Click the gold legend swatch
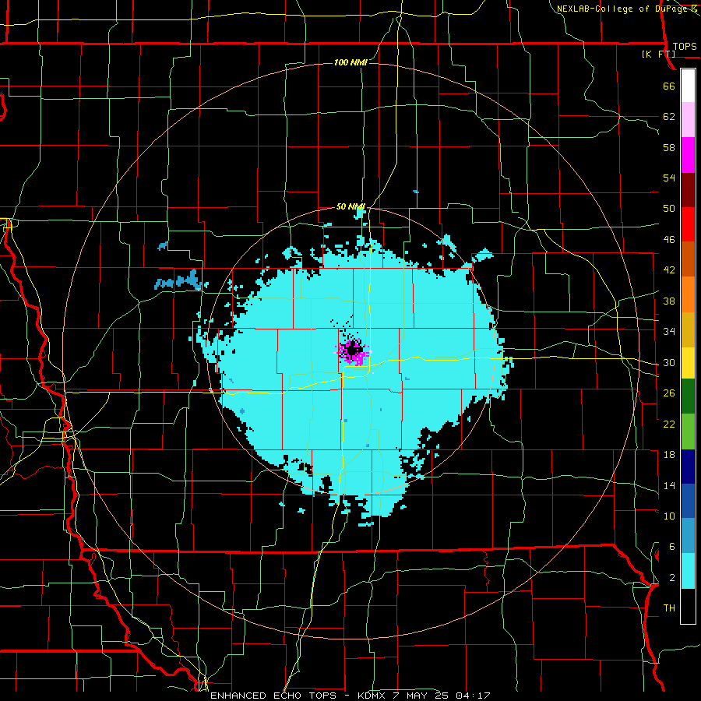The width and height of the screenshot is (701, 701). tap(688, 329)
